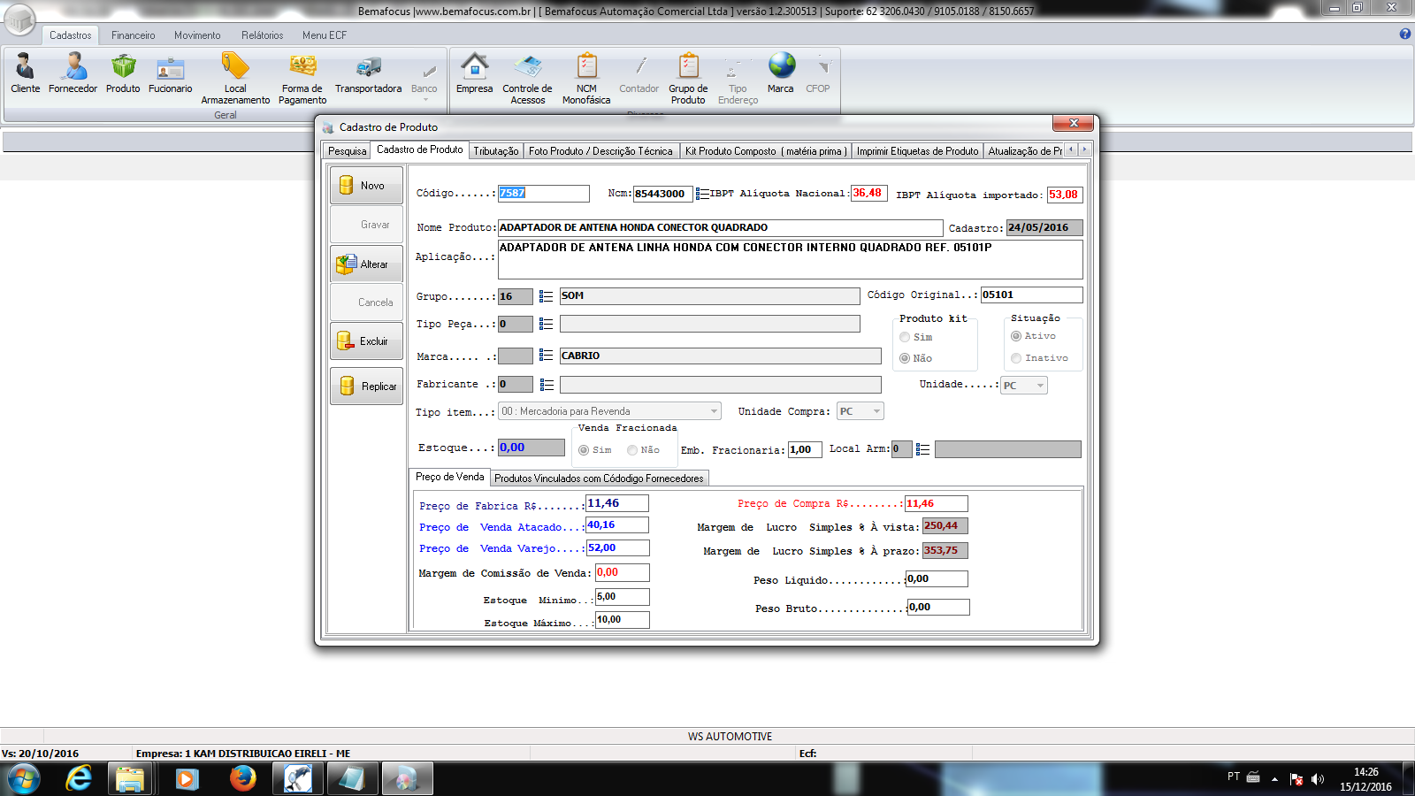This screenshot has width=1415, height=796.
Task: Expand Tipo item Mercadoria para Revenda dropdown
Action: point(714,411)
